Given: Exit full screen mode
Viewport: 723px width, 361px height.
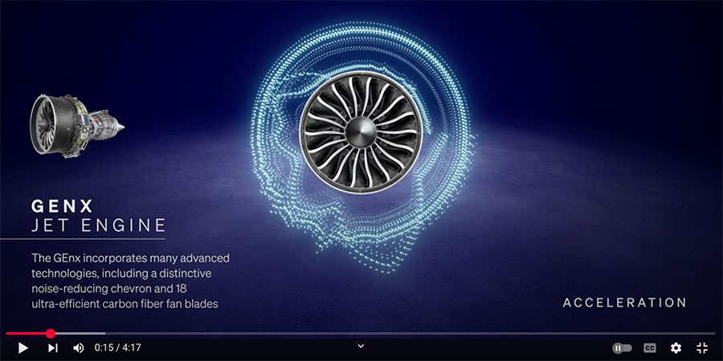Looking at the screenshot, I should pos(702,348).
